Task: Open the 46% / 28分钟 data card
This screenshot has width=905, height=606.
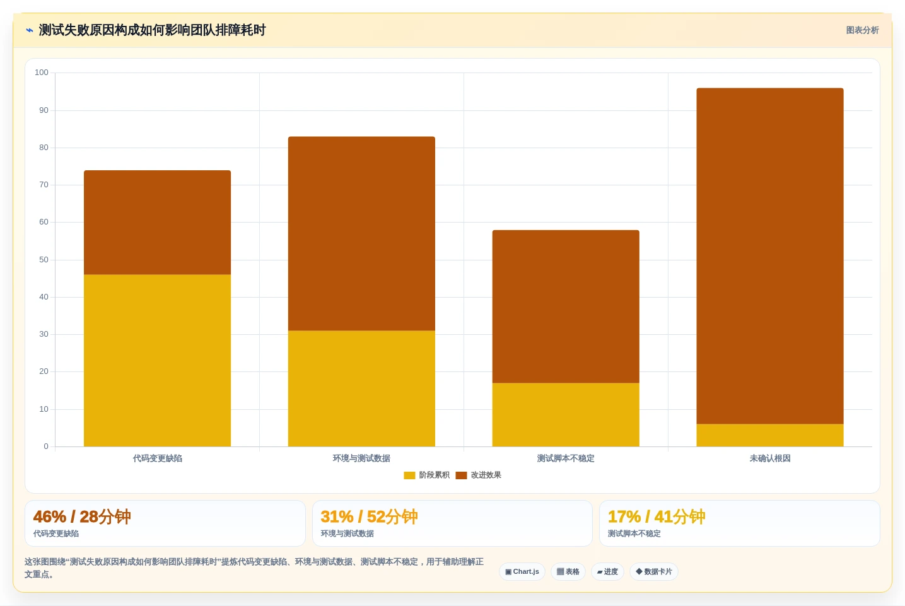Action: tap(165, 523)
